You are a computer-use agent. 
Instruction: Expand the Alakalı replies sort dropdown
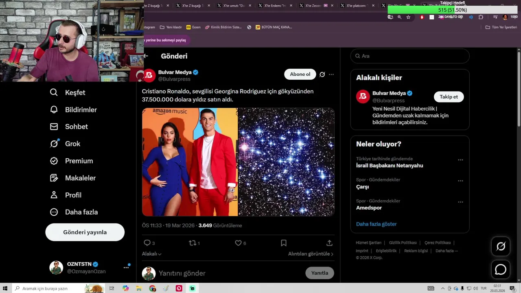(151, 254)
